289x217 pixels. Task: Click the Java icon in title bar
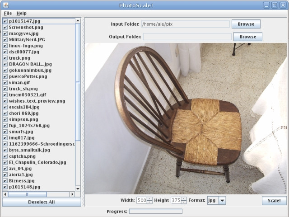tap(6, 5)
